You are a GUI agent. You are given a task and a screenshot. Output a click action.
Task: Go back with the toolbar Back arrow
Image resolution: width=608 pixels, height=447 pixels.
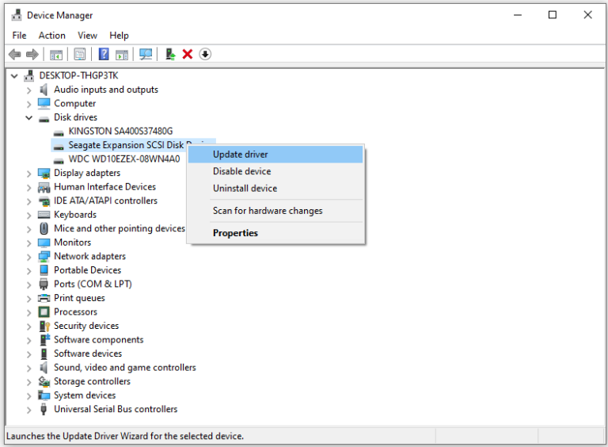click(x=15, y=55)
